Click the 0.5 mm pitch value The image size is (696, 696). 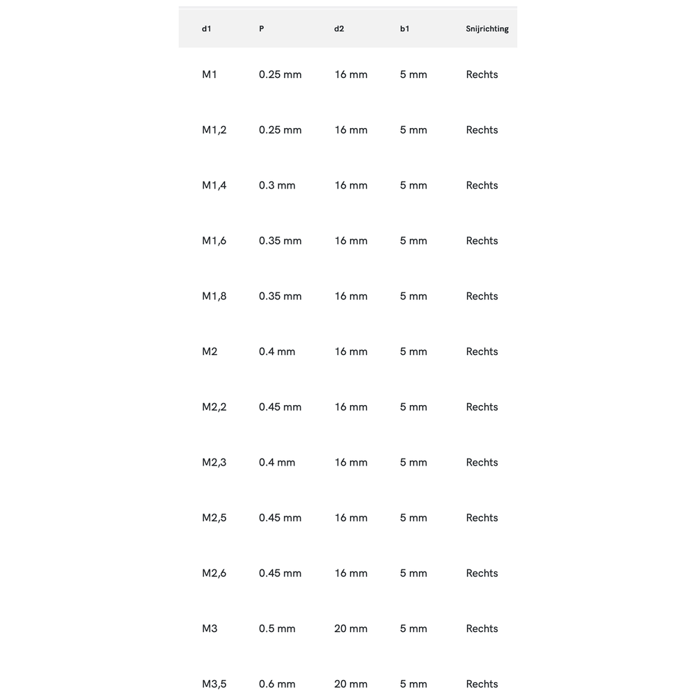pyautogui.click(x=277, y=628)
